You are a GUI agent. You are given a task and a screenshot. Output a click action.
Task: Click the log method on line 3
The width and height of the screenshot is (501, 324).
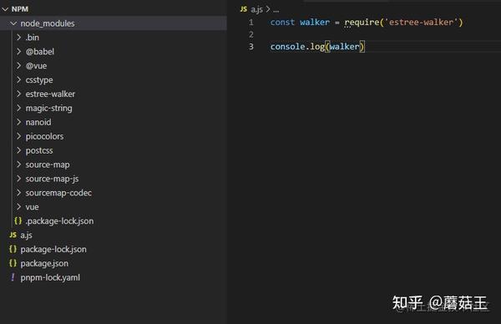point(317,47)
